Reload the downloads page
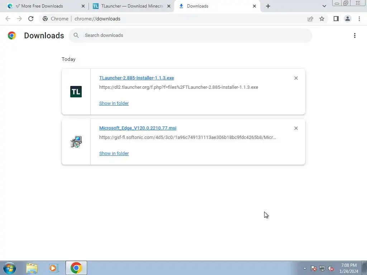The image size is (367, 275). pos(31,19)
